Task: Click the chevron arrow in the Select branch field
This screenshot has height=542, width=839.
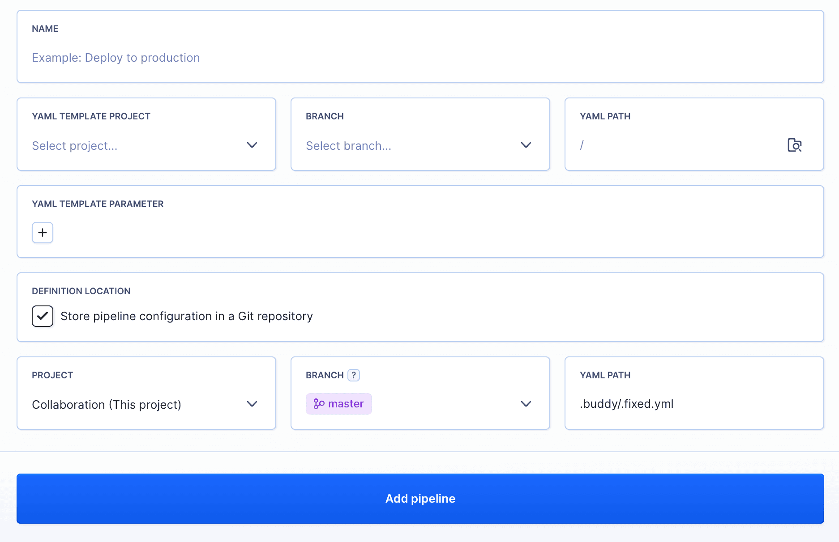Action: [x=526, y=145]
